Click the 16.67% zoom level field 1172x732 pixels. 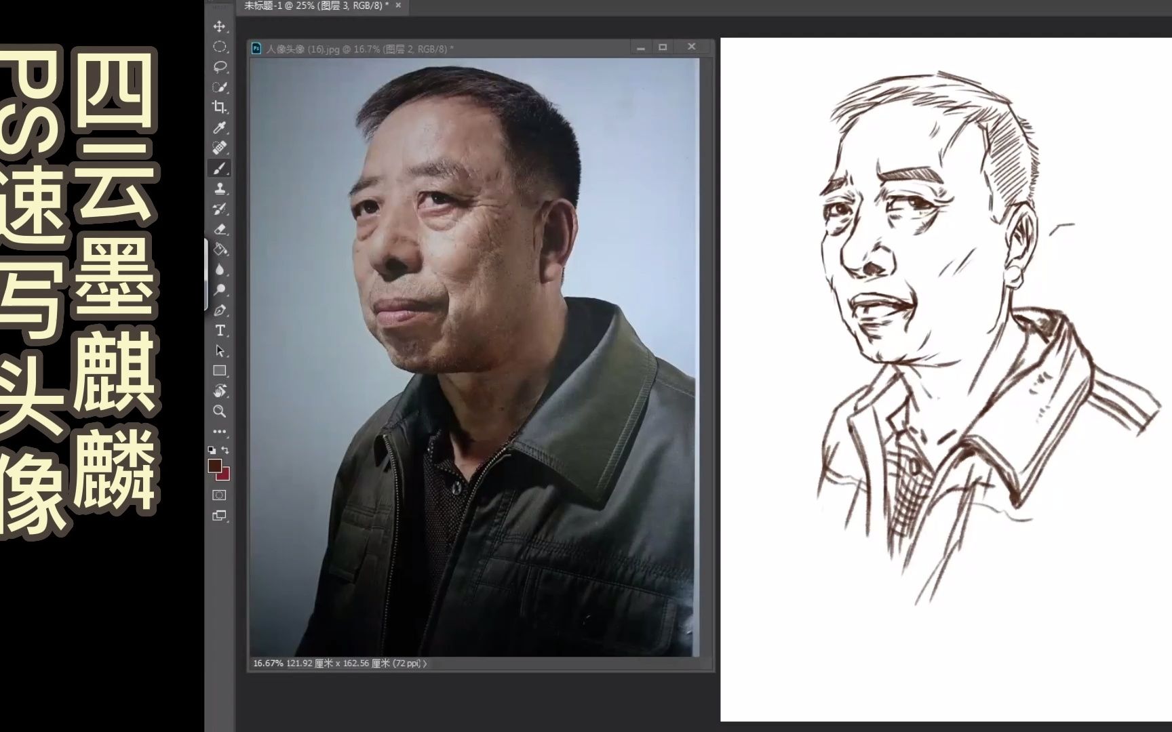pos(268,664)
